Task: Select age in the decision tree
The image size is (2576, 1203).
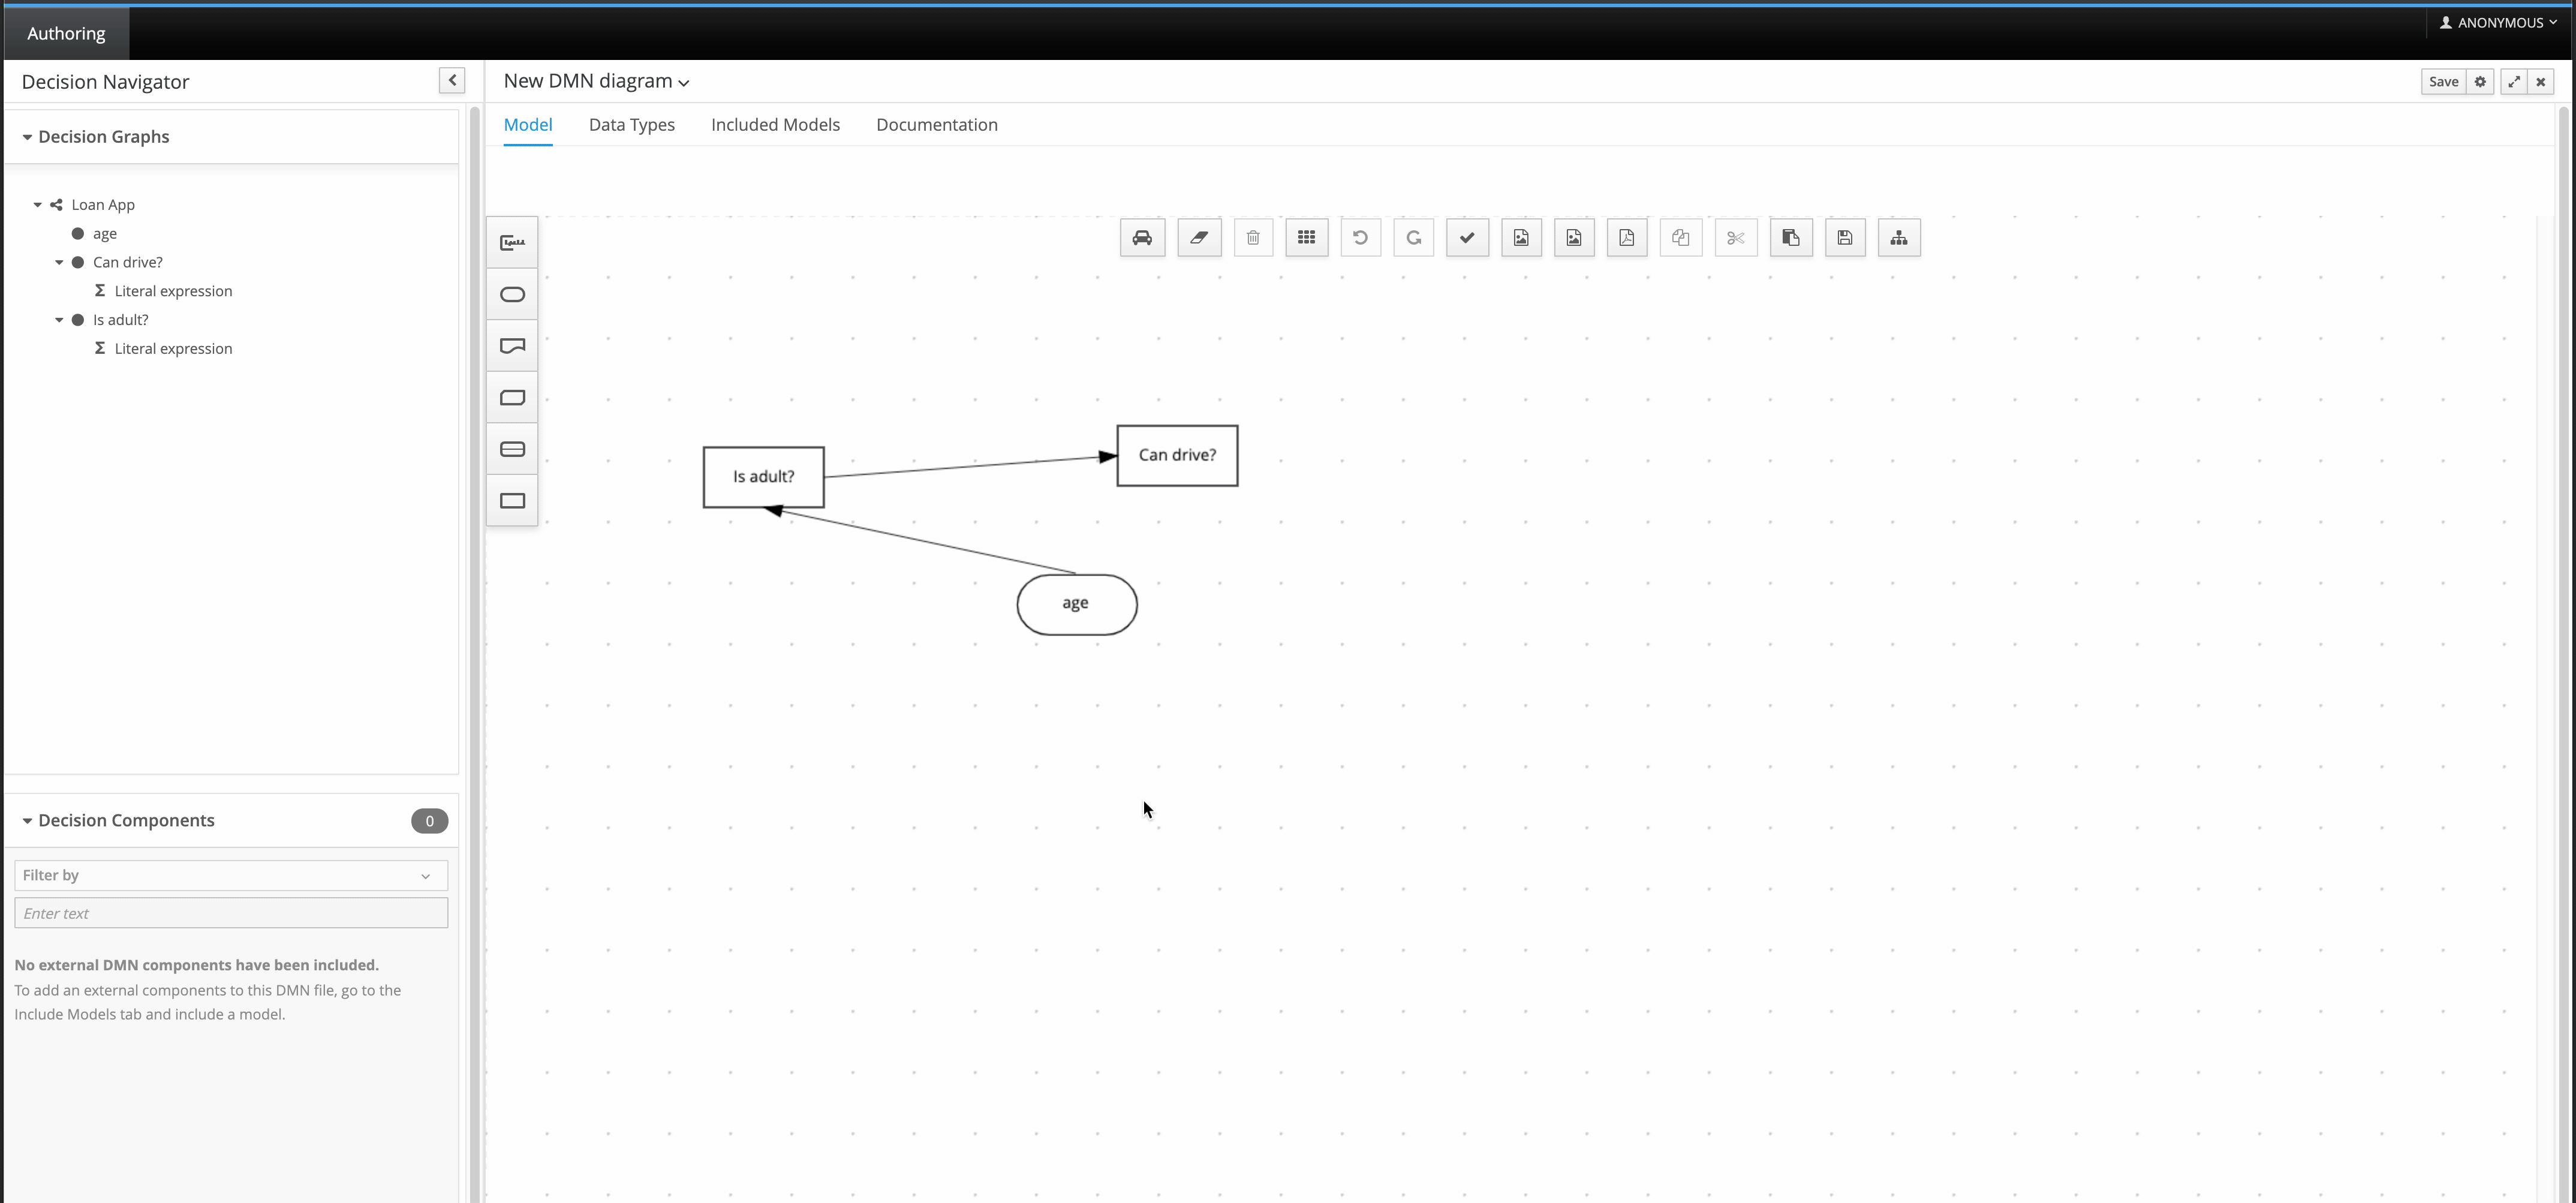Action: [105, 234]
